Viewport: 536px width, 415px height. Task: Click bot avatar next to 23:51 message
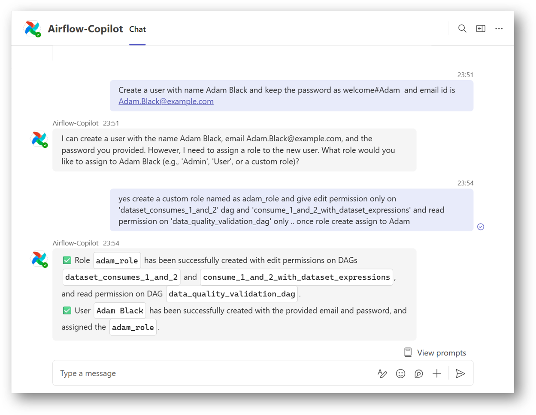pos(39,139)
